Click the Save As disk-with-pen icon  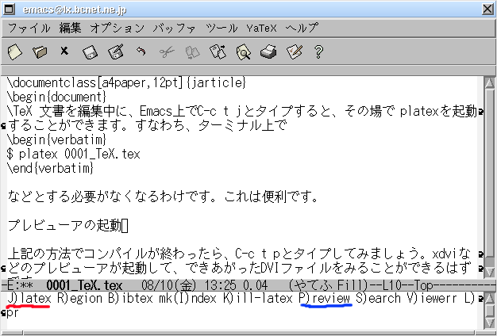[115, 52]
